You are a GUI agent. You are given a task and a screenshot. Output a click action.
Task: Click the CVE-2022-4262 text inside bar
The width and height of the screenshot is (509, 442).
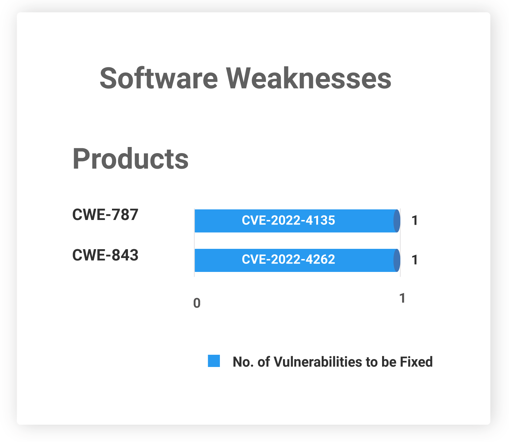pos(288,259)
